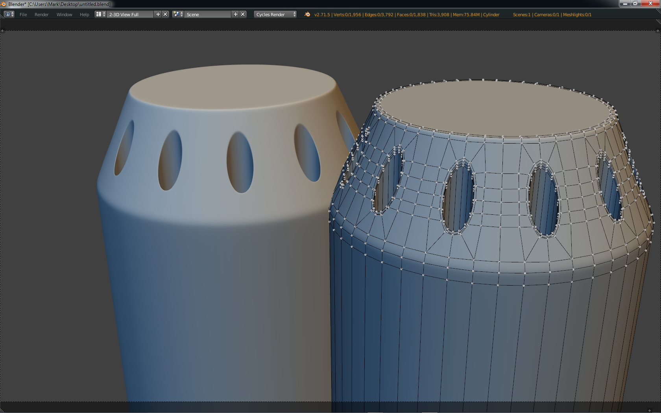This screenshot has width=661, height=413.
Task: Click the 'Cylinder' object name in header
Action: (491, 15)
